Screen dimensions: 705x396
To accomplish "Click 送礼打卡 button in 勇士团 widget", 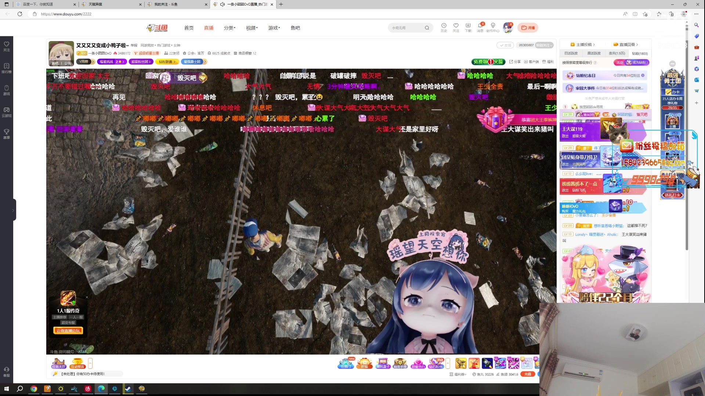I will click(x=672, y=195).
